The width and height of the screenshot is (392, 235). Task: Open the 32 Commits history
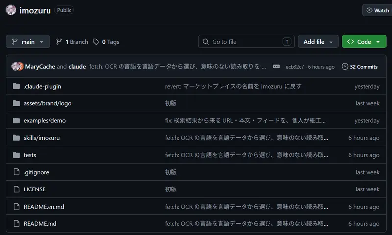[x=360, y=67]
